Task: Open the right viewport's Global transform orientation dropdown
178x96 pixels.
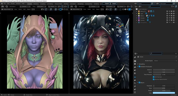Action: [122, 7]
